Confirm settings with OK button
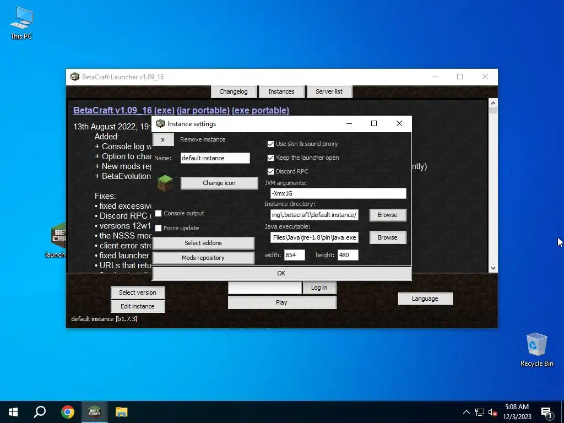The height and width of the screenshot is (423, 564). (x=281, y=273)
